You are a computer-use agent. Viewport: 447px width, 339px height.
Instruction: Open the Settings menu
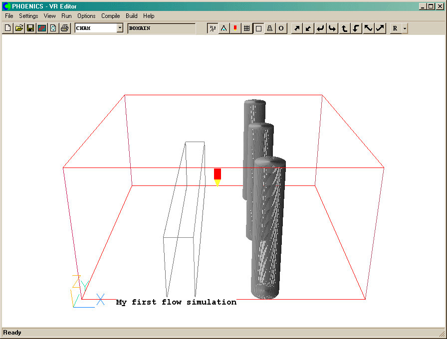coord(28,16)
